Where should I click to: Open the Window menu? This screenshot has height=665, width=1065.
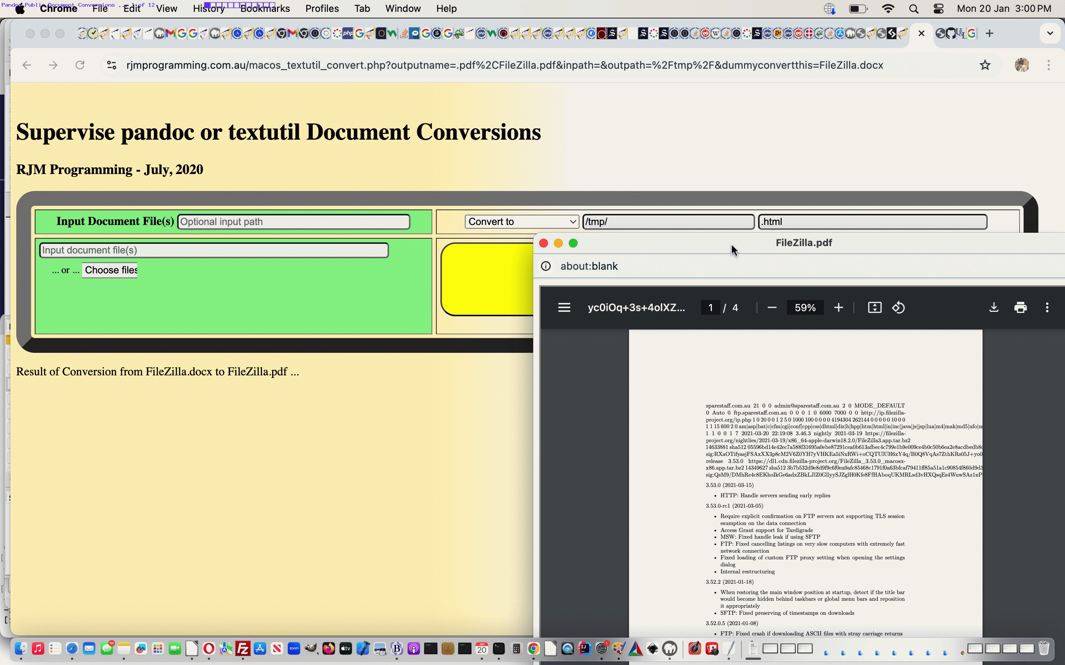[403, 9]
